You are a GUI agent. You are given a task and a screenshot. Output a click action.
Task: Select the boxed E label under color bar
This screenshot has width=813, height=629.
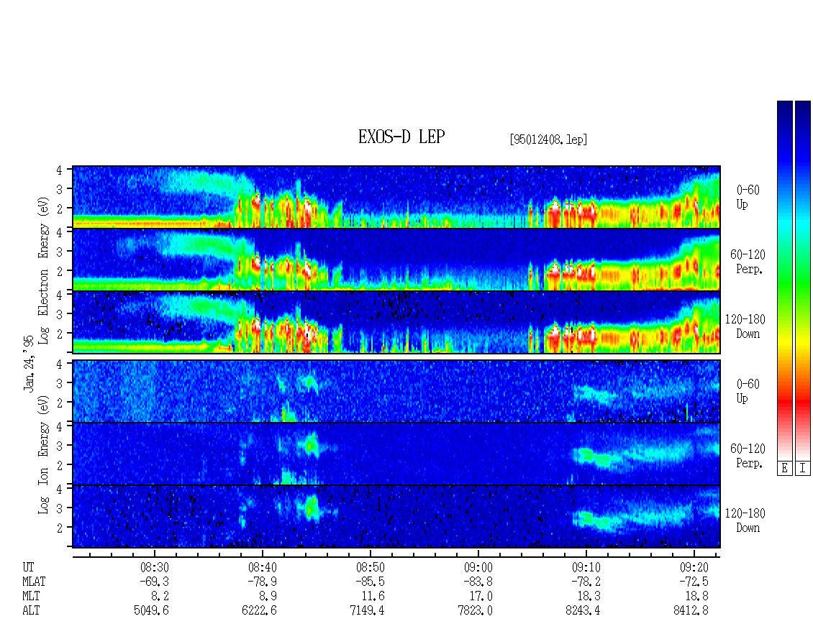784,469
